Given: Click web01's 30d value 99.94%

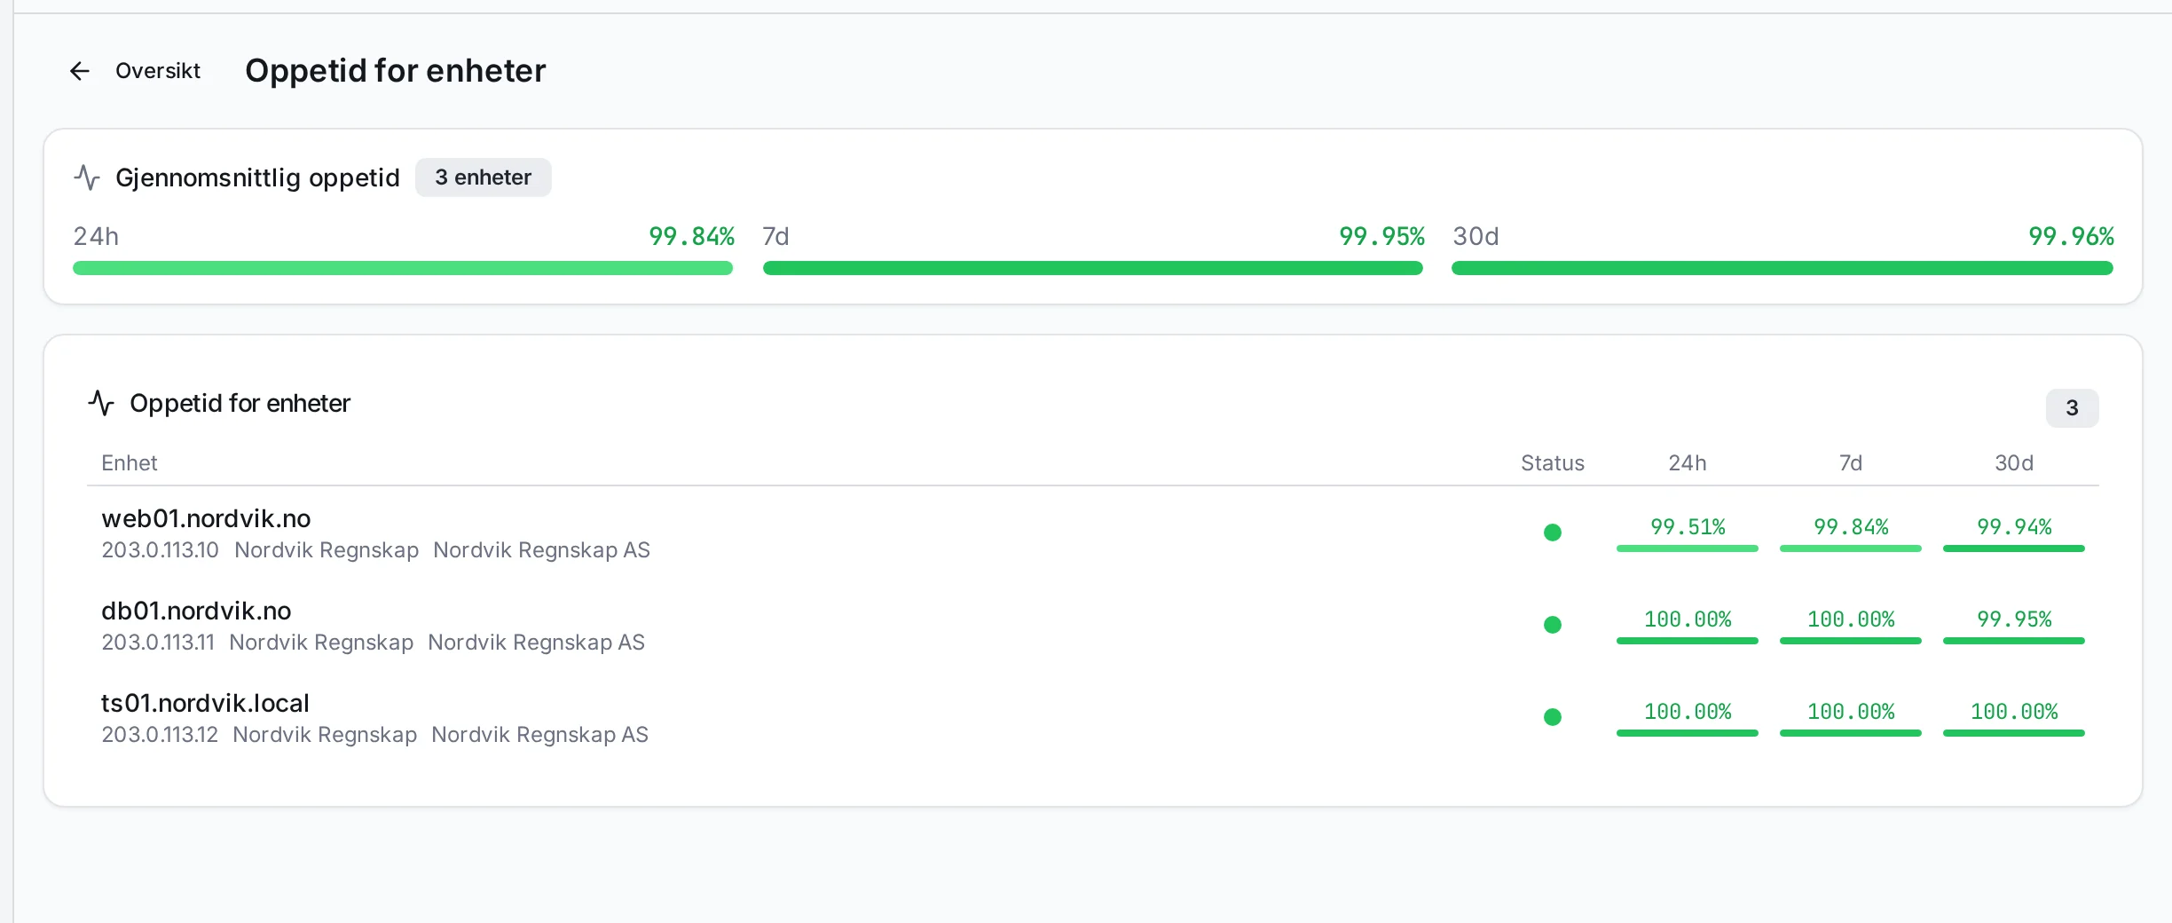Looking at the screenshot, I should 2014,527.
